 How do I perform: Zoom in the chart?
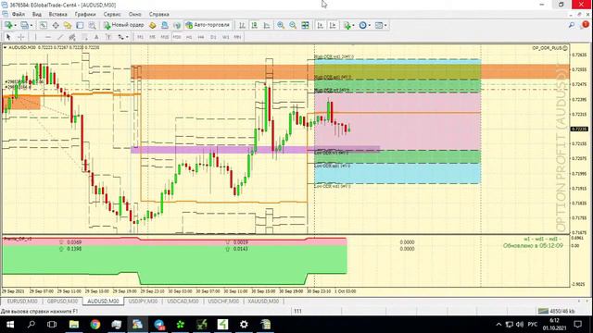coord(281,25)
